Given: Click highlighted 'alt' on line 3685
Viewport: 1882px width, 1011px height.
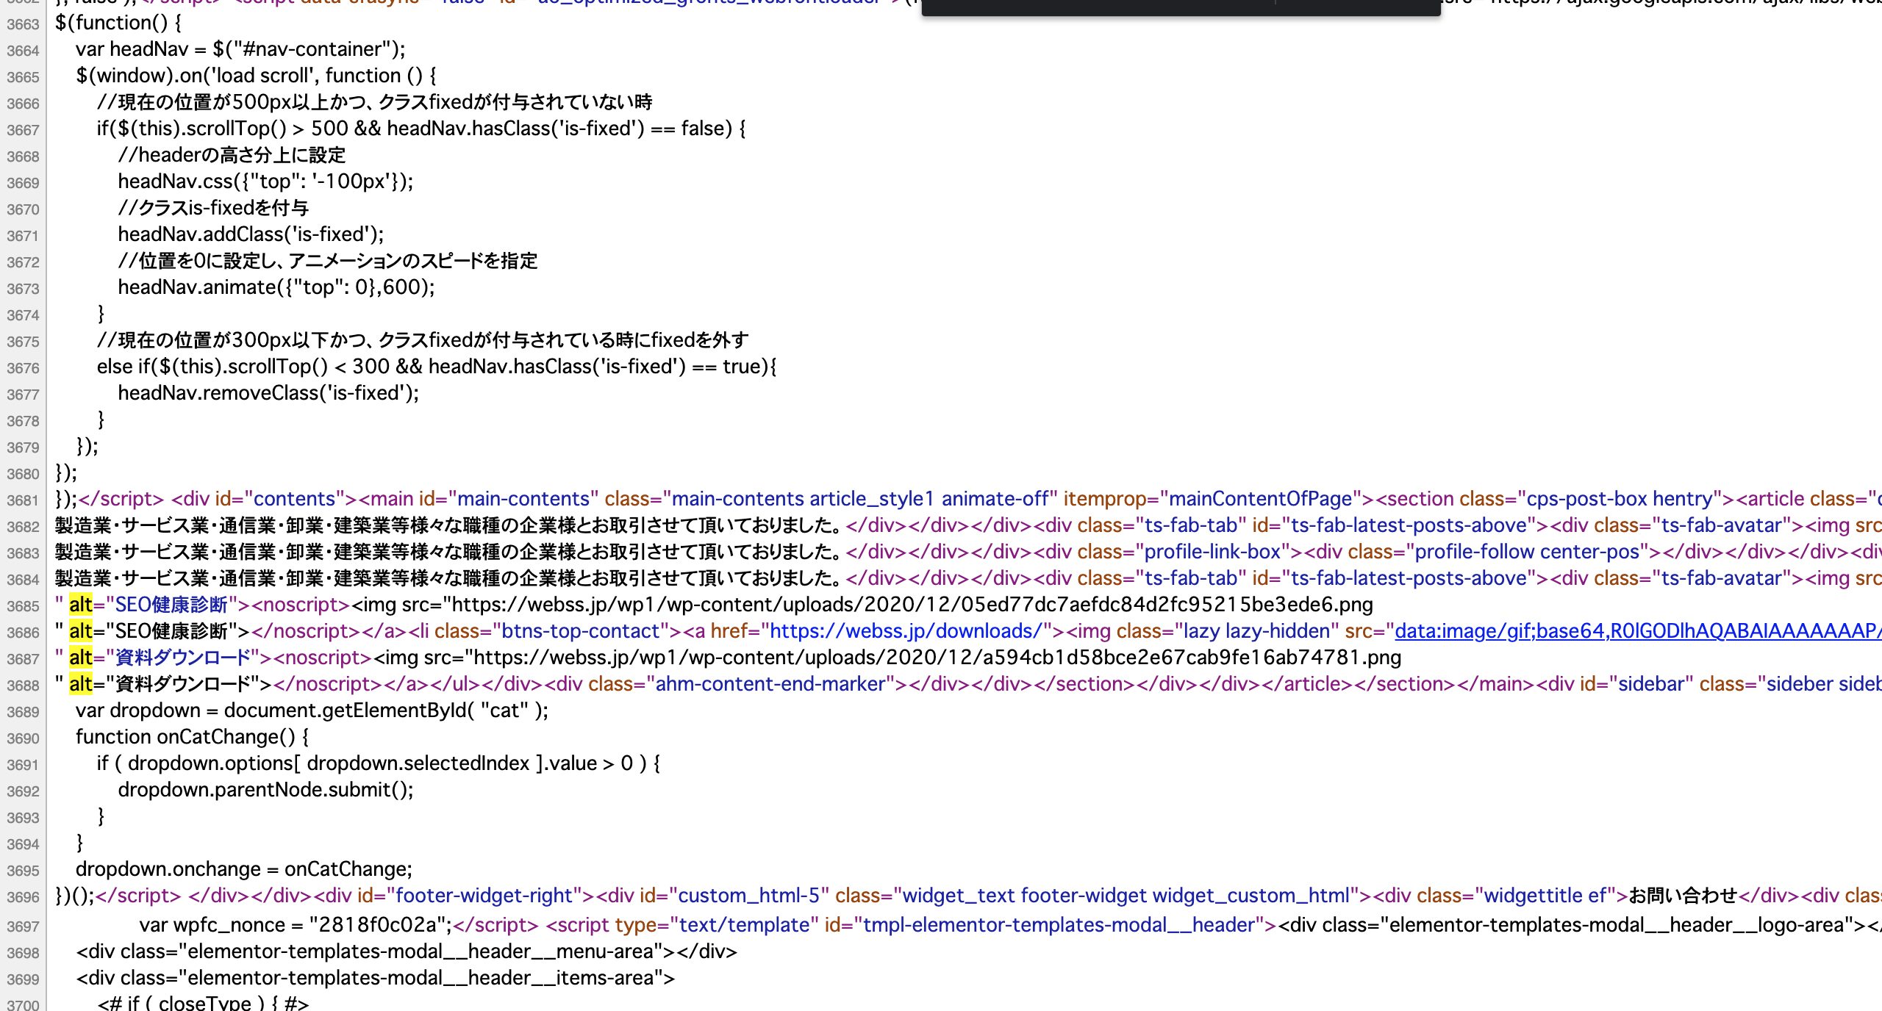Looking at the screenshot, I should pos(81,605).
